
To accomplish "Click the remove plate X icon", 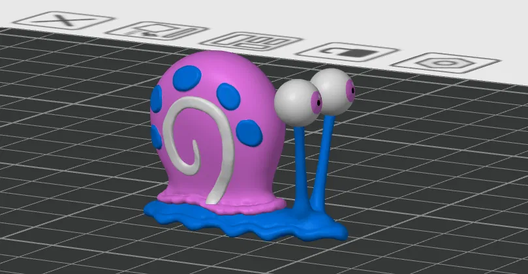I will [x=63, y=21].
